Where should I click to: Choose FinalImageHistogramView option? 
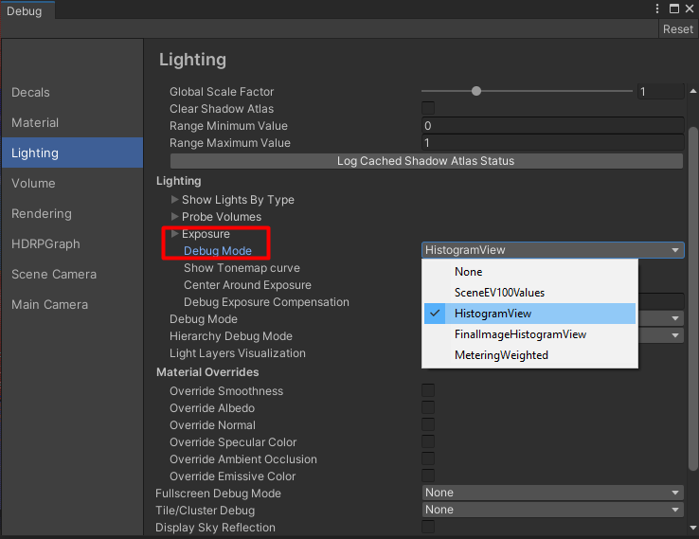coord(529,334)
